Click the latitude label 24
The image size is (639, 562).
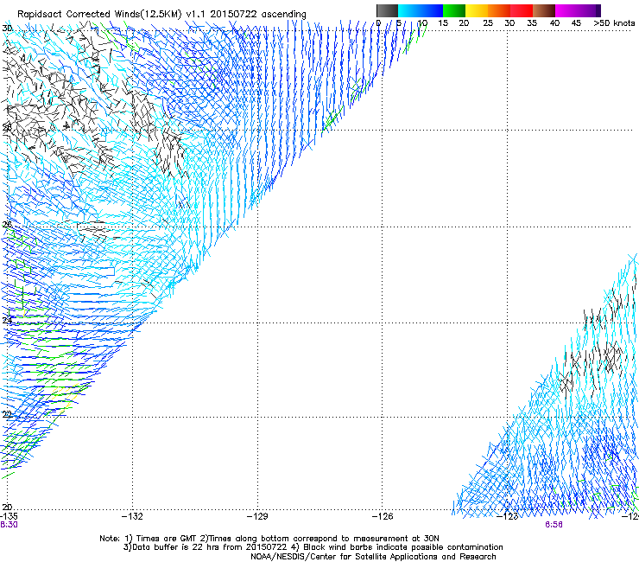[x=7, y=321]
